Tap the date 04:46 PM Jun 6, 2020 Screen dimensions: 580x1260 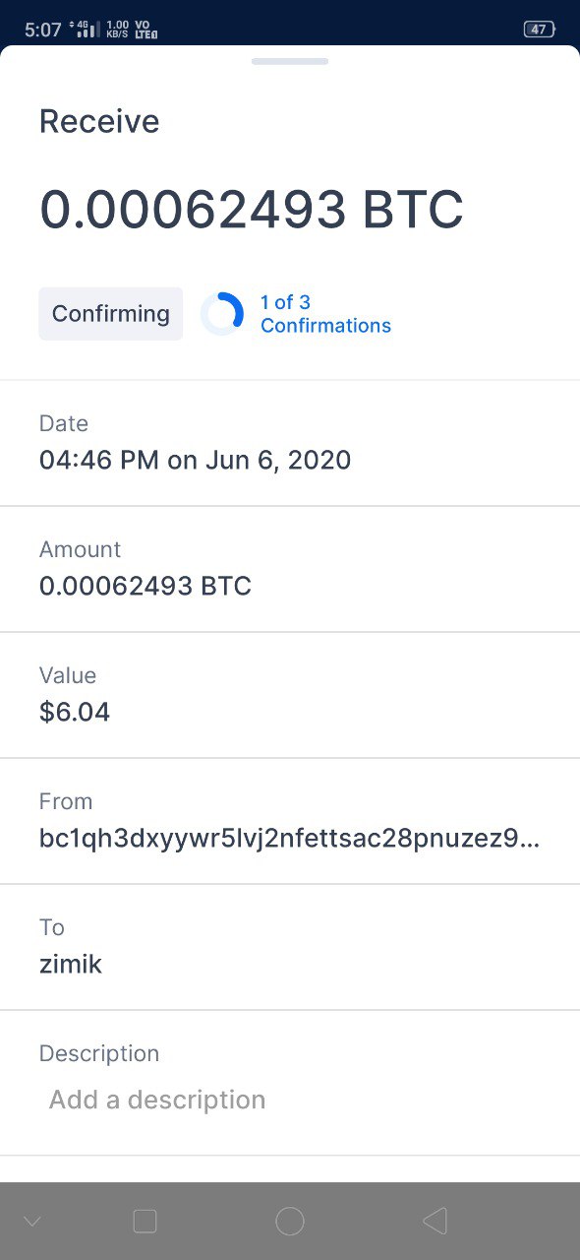[x=195, y=460]
